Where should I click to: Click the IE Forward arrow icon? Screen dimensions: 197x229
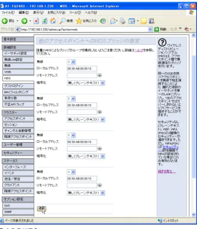(x=24, y=21)
